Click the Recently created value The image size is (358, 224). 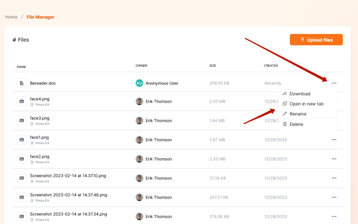click(273, 83)
